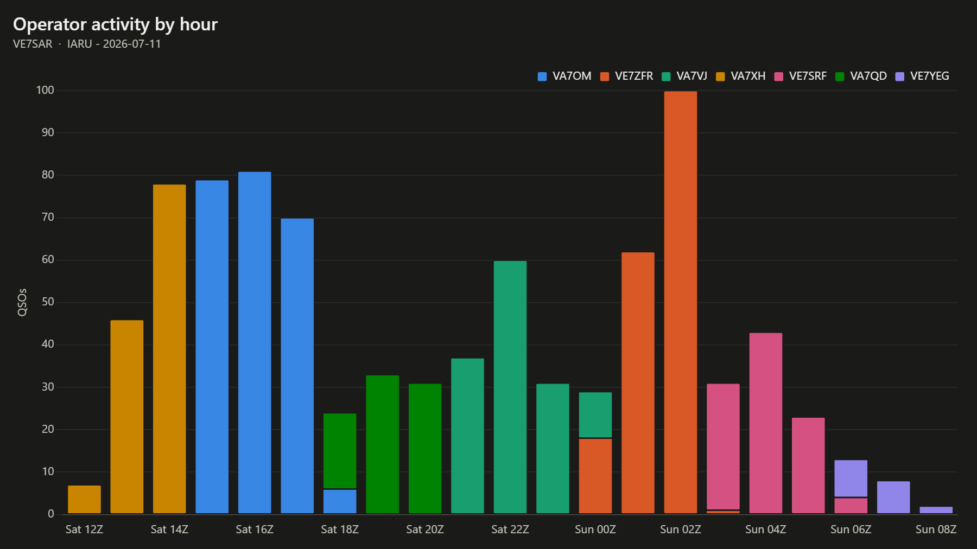Select the blue VA7OM bar at Sat 16Z
This screenshot has height=549, width=977.
click(255, 342)
